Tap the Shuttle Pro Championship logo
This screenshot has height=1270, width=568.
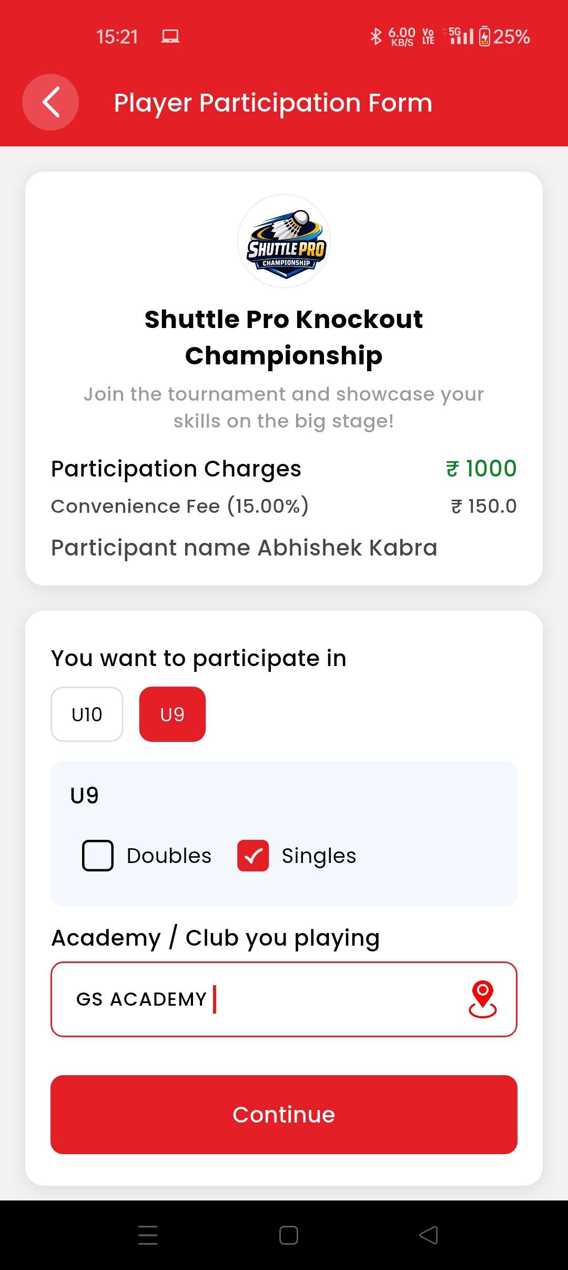[284, 241]
